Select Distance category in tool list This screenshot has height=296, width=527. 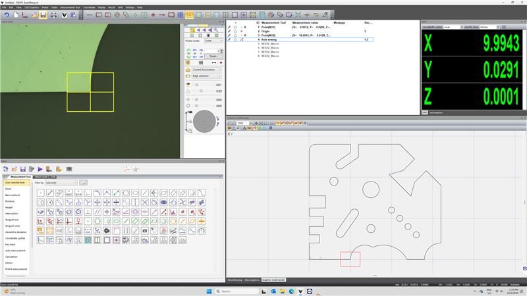10,201
